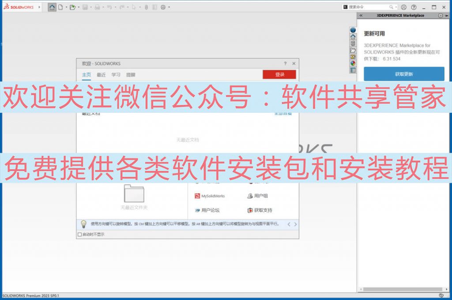Click the Print icon in the toolbar
Image resolution: width=452 pixels, height=300 pixels.
97,7
